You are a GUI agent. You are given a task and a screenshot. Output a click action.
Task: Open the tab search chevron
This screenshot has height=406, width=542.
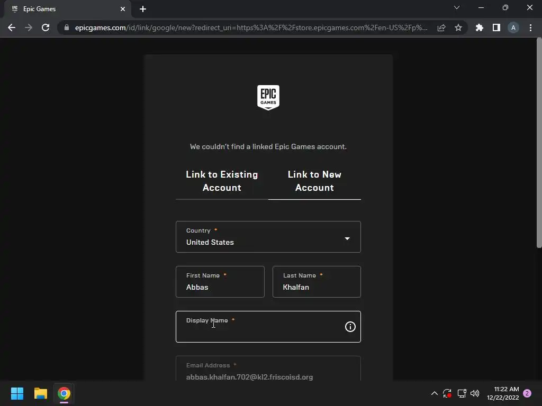pyautogui.click(x=457, y=7)
